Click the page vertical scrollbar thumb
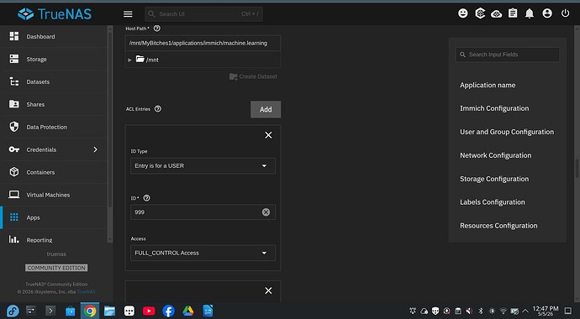Image resolution: width=580 pixels, height=319 pixels. [x=577, y=169]
